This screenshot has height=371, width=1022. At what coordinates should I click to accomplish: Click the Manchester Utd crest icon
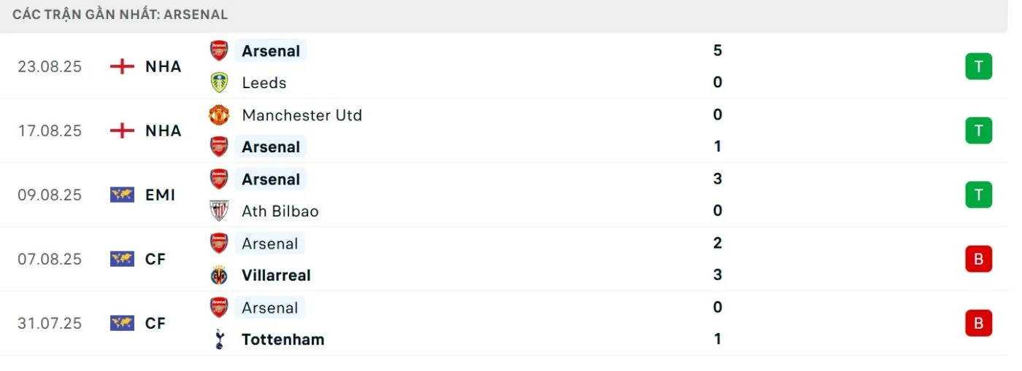tap(219, 115)
